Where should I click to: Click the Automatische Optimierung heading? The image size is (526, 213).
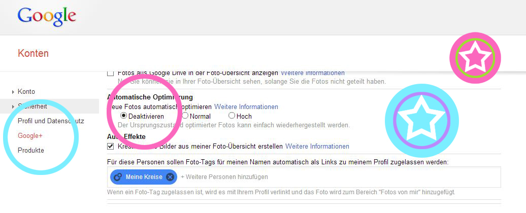pos(150,97)
